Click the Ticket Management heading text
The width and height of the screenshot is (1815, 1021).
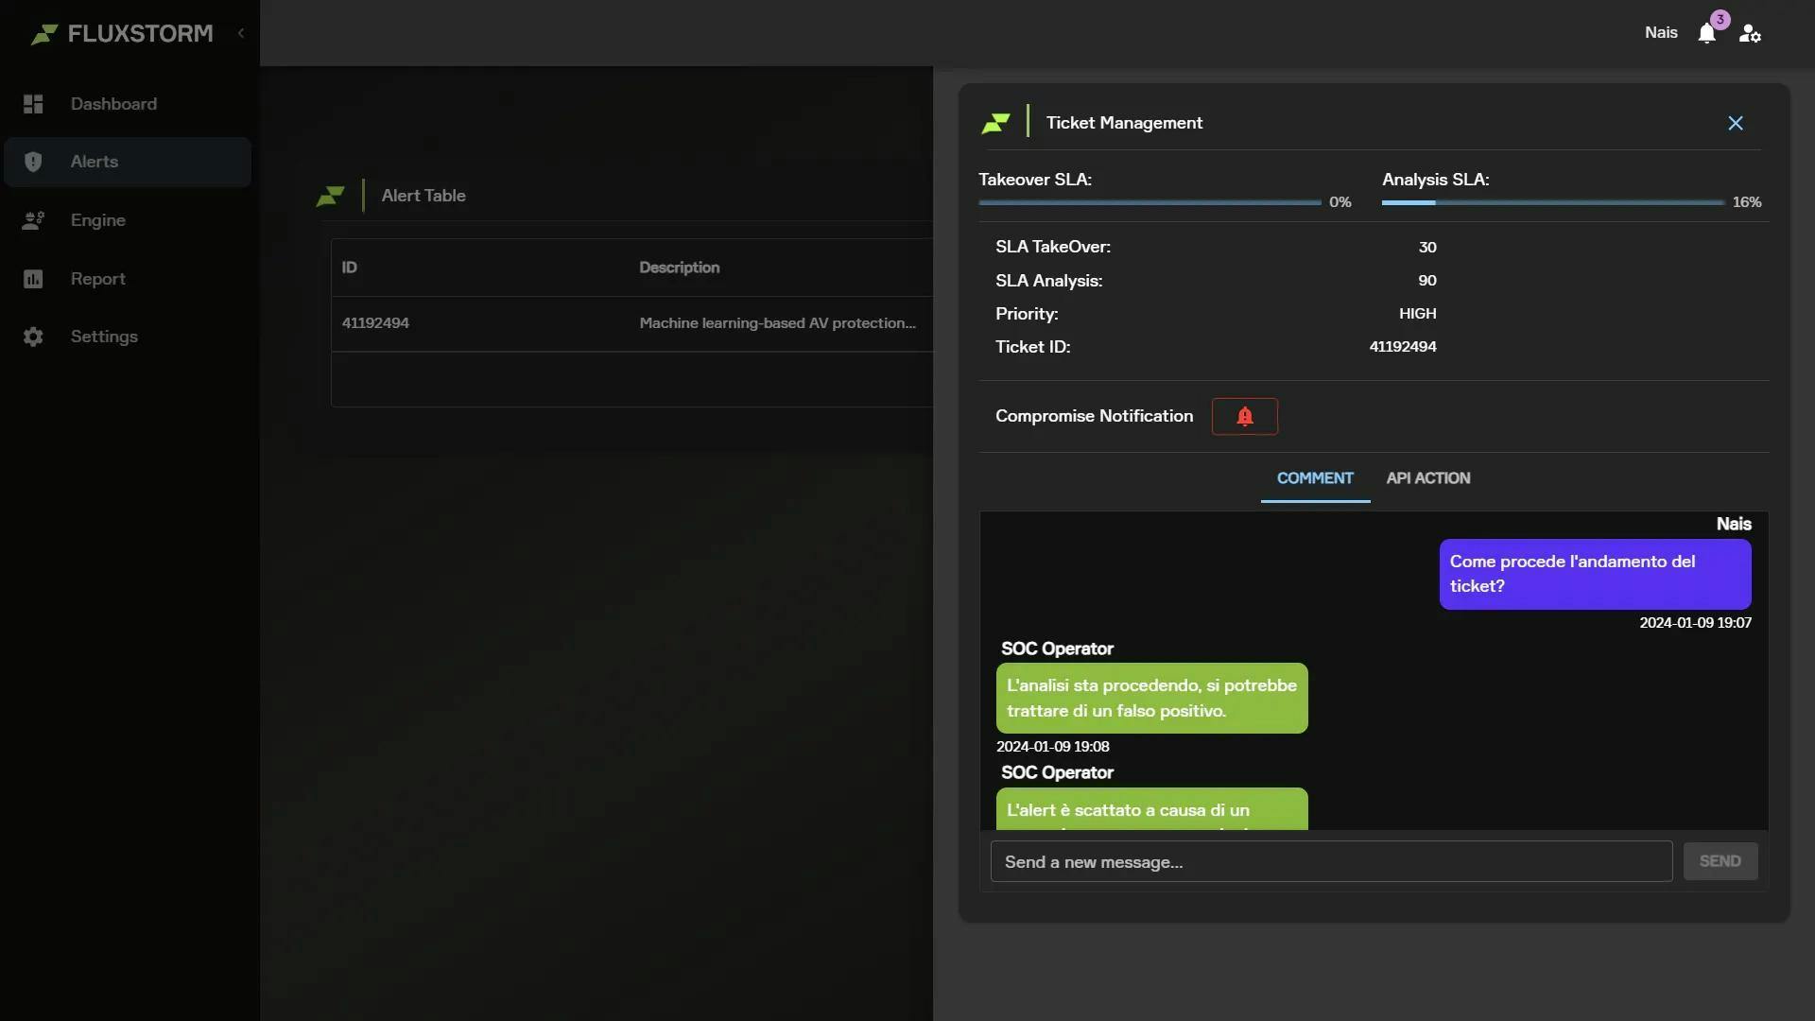click(x=1124, y=123)
